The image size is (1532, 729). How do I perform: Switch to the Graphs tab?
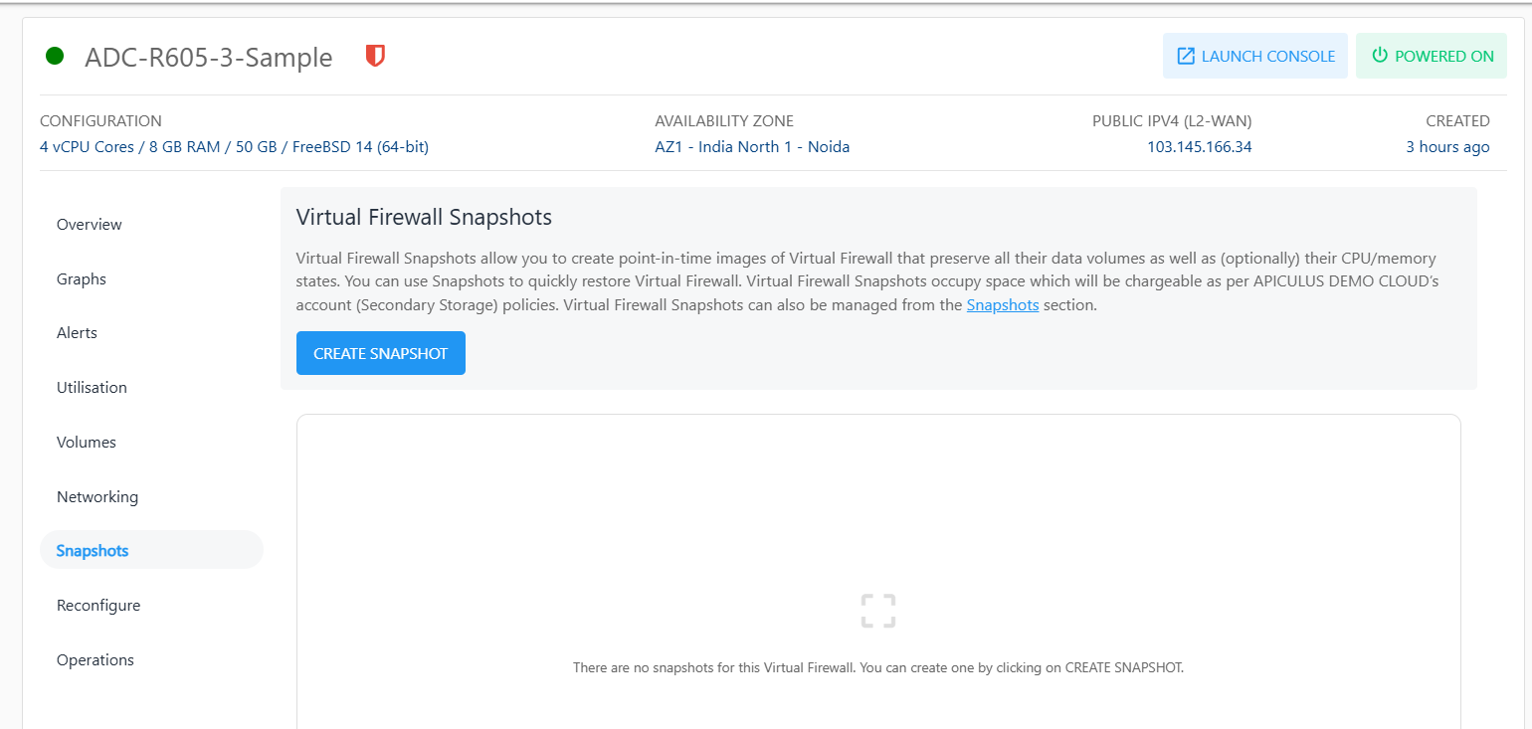[x=82, y=279]
